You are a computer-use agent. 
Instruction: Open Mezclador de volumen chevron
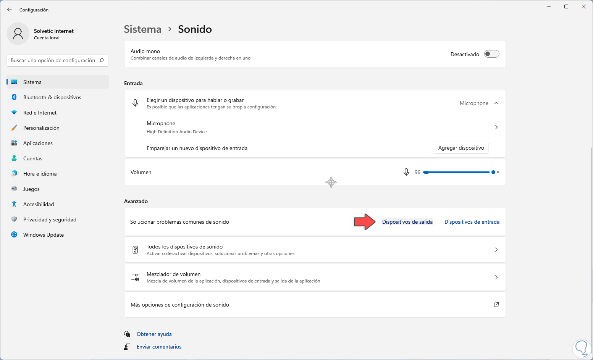pos(496,277)
